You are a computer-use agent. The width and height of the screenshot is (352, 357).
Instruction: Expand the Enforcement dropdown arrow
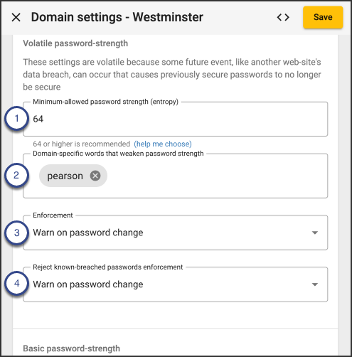coord(315,233)
